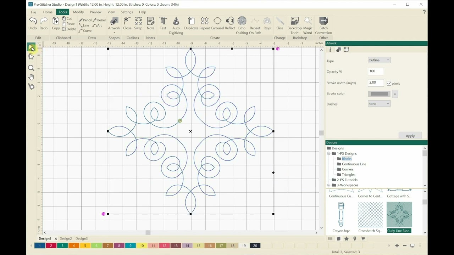Viewport: 454px width, 255px height.
Task: Open the help question mark
Action: point(424,12)
